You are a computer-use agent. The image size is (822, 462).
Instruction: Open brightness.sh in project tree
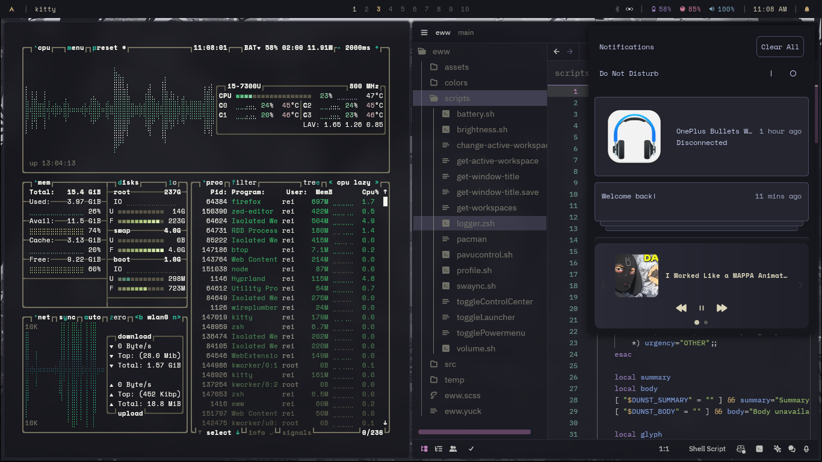click(479, 129)
